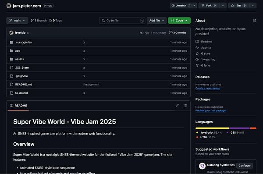Click the 'first commit' message for README.md
The image size is (263, 174).
[91, 85]
